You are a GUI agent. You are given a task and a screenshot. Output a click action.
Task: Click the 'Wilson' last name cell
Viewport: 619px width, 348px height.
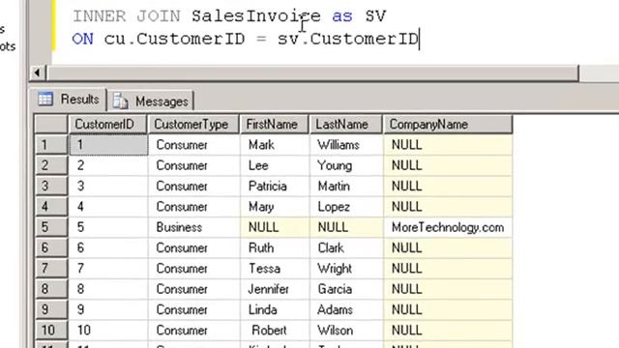346,330
